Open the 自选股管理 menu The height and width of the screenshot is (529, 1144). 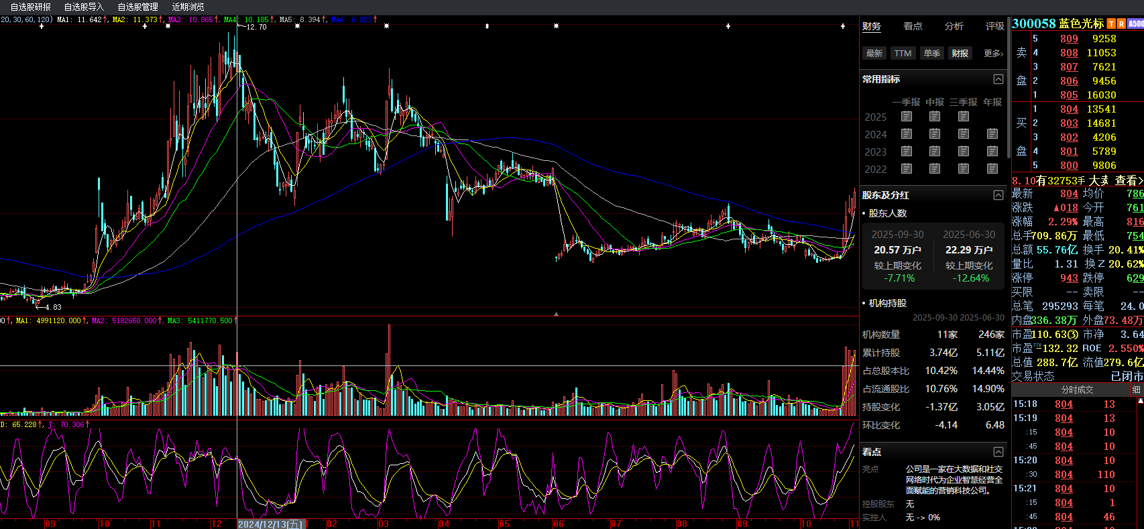(x=138, y=7)
